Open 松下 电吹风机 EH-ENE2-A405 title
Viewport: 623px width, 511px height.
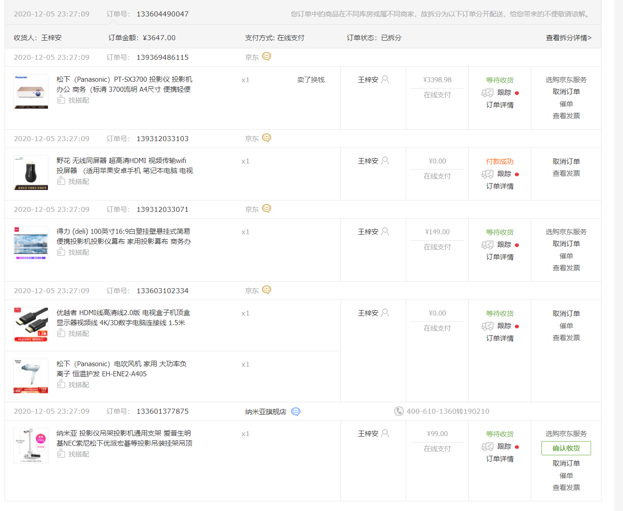(121, 369)
